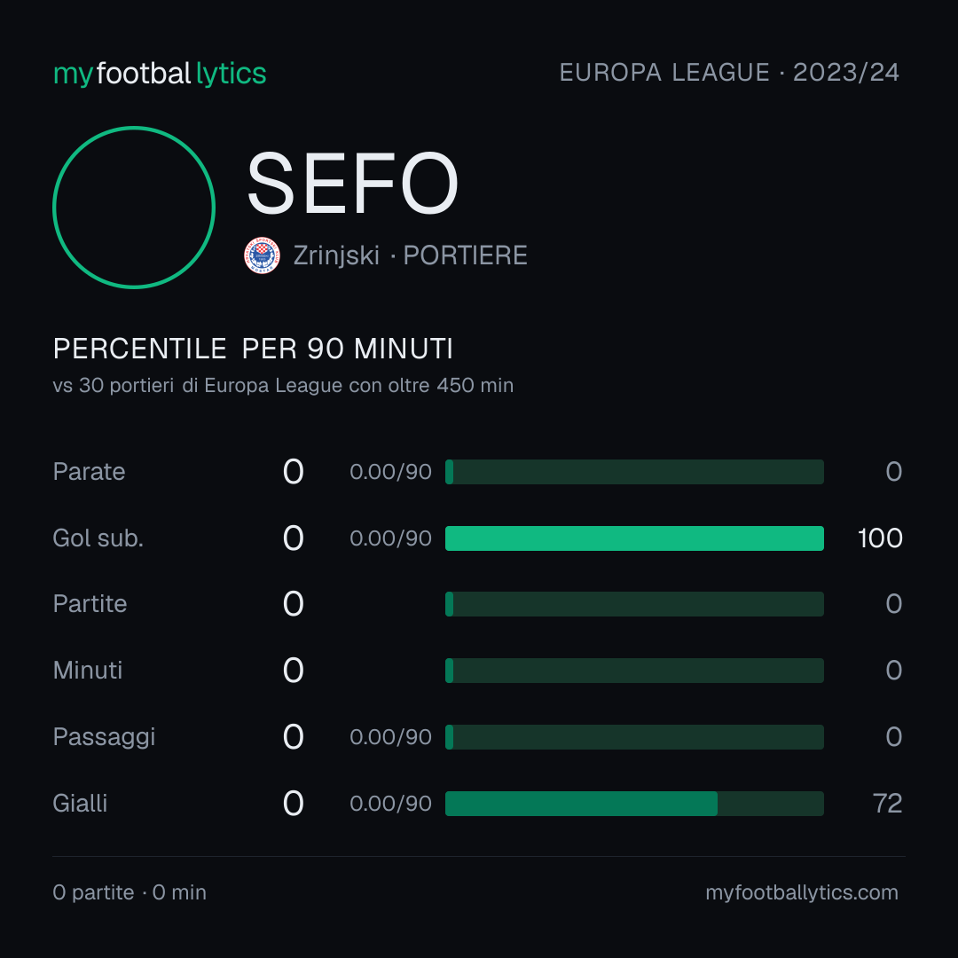
Task: Click the Partite percentile bar
Action: (634, 604)
